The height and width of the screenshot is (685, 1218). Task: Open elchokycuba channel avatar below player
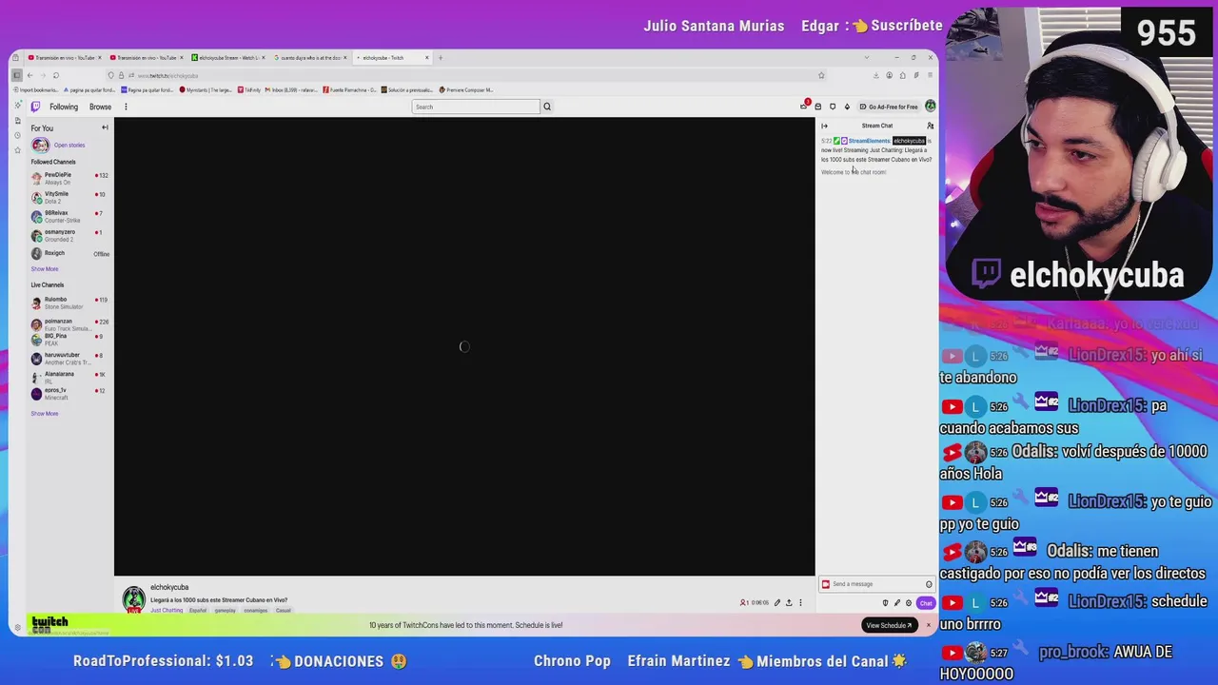point(133,597)
